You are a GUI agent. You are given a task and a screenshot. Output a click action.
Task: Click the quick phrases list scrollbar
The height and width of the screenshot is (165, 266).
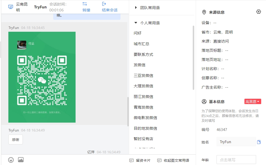click(x=193, y=58)
